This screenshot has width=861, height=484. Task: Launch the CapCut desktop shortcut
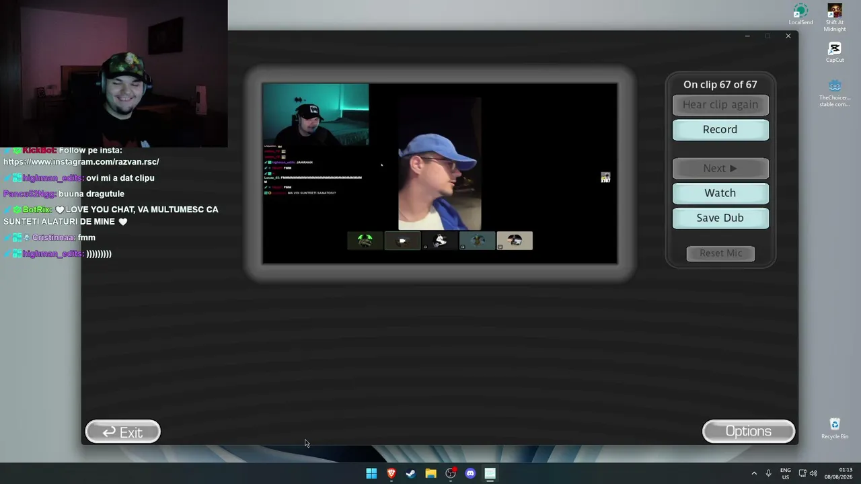[835, 52]
